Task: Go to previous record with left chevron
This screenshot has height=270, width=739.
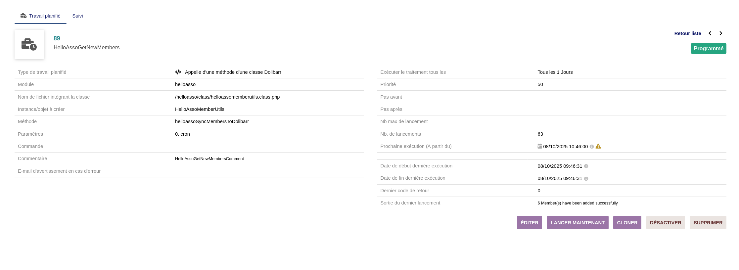Action: coord(710,33)
